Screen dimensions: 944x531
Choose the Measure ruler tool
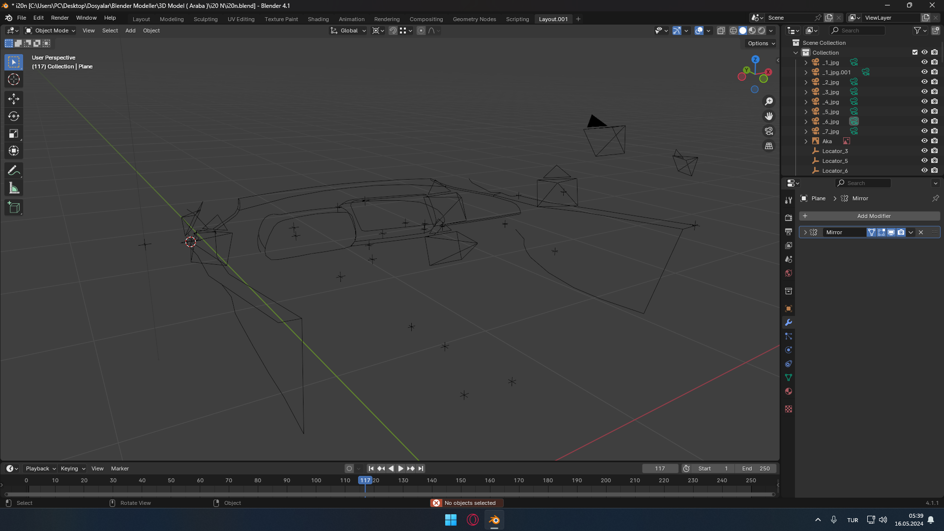point(14,188)
